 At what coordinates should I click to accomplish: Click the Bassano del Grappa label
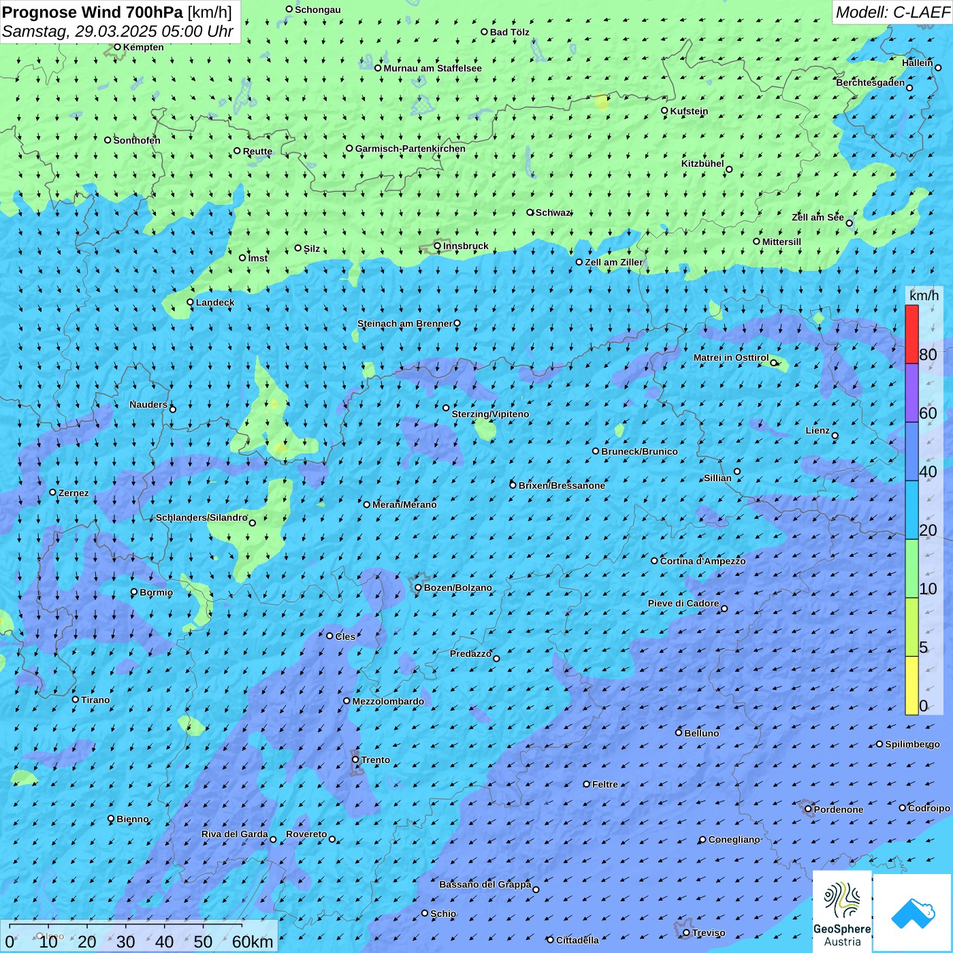[x=485, y=884]
